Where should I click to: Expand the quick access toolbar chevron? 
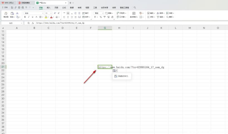[x=33, y=8]
